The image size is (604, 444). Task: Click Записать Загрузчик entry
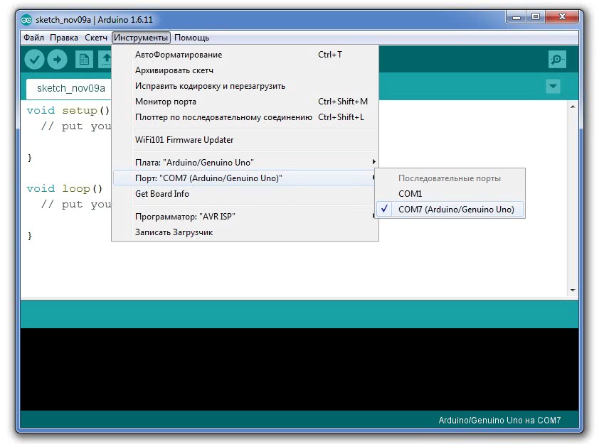pos(174,232)
